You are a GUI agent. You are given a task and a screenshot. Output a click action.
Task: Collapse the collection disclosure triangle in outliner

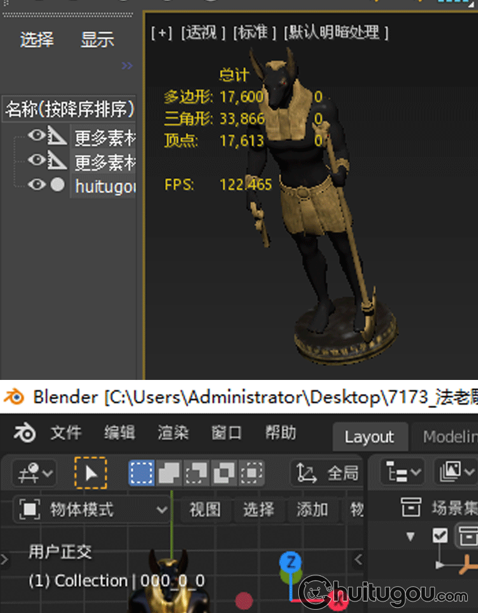[x=410, y=536]
